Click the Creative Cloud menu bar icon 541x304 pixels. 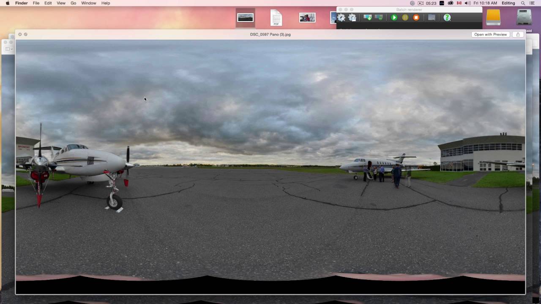coord(451,3)
